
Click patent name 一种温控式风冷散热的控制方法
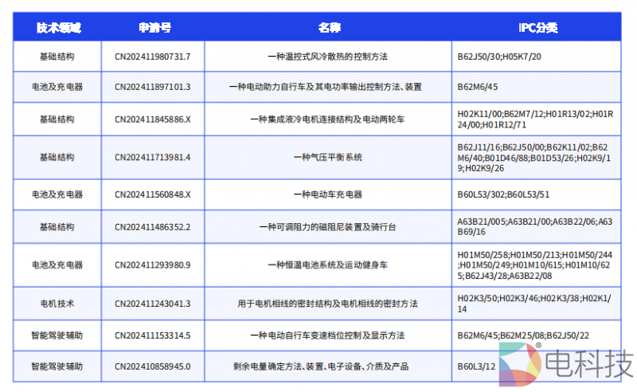[327, 57]
